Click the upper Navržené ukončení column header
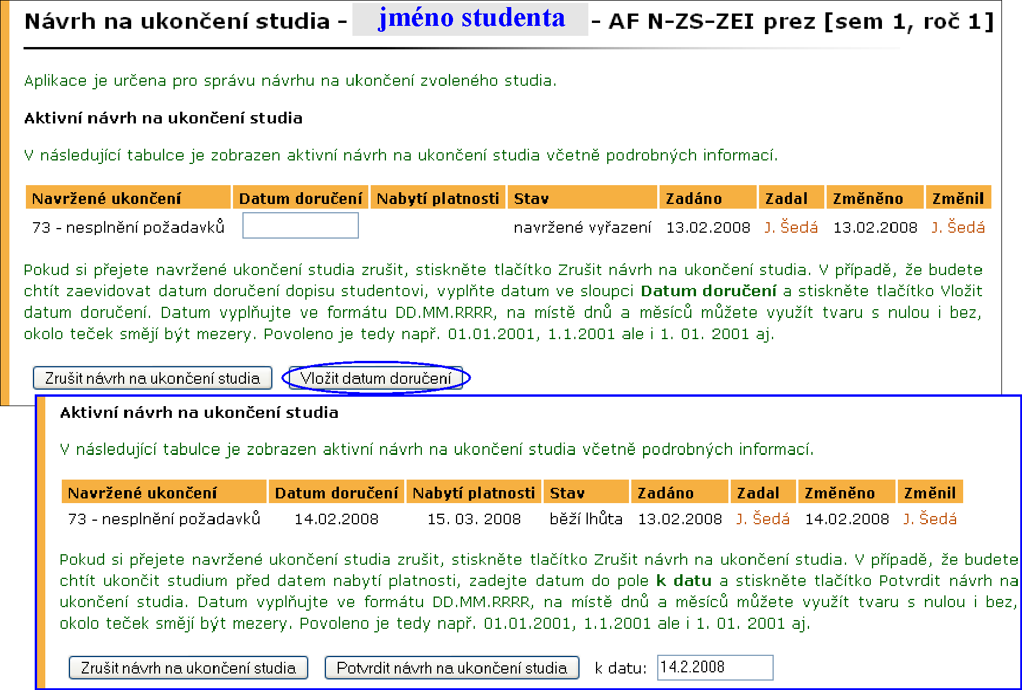The height and width of the screenshot is (690, 1022). 128,197
